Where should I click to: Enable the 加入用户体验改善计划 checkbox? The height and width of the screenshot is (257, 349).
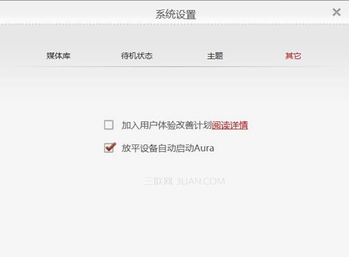pos(109,125)
